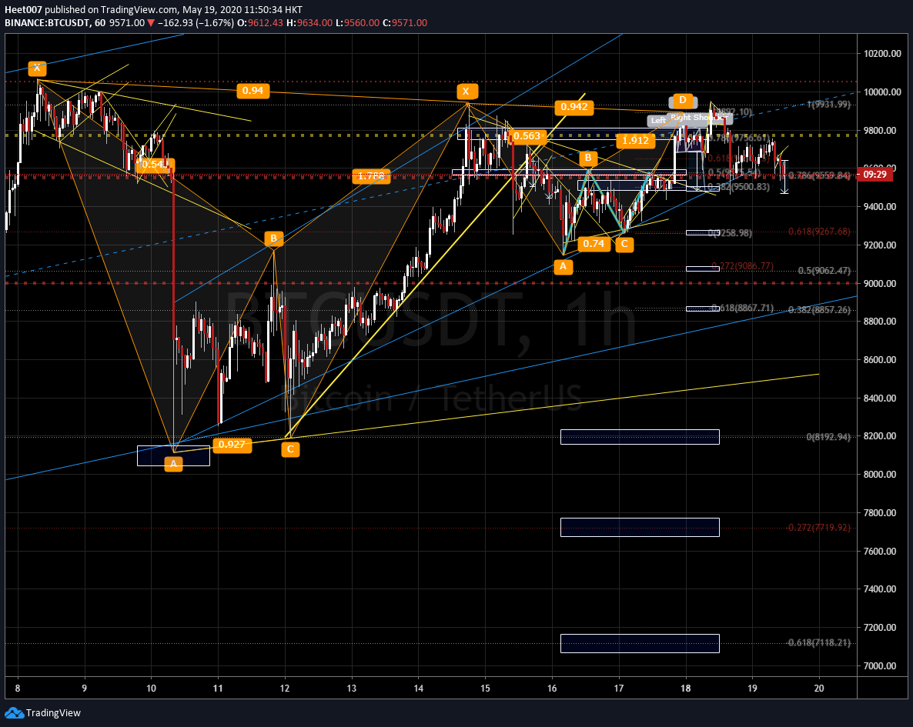Select the 0.942 harmonic ratio label
Viewport: 913px width, 727px height.
coord(574,106)
